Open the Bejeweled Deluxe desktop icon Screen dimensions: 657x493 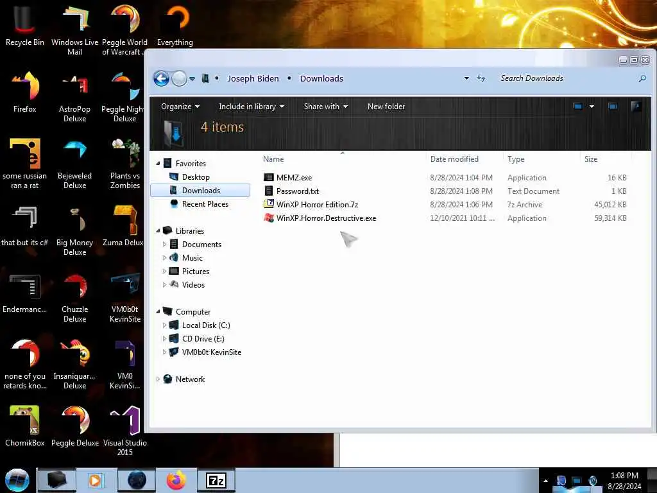[x=74, y=162]
